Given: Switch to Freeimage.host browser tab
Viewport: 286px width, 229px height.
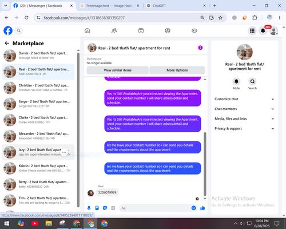Looking at the screenshot, I should tap(110, 6).
